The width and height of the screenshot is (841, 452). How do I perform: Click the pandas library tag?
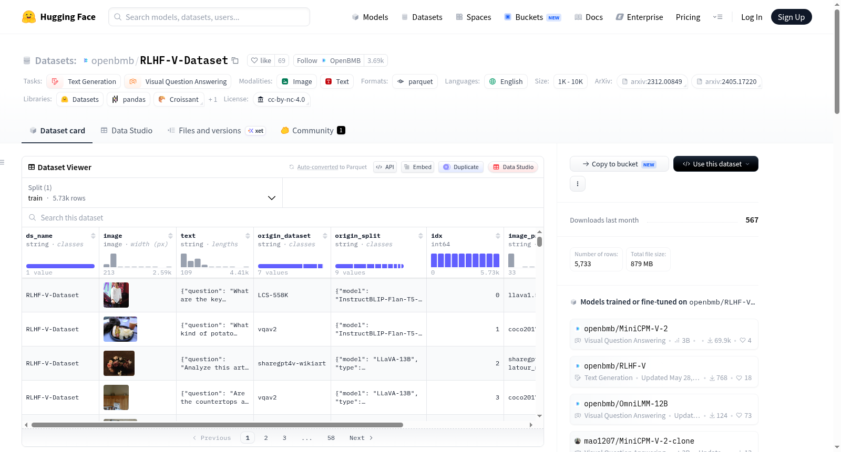pyautogui.click(x=129, y=99)
